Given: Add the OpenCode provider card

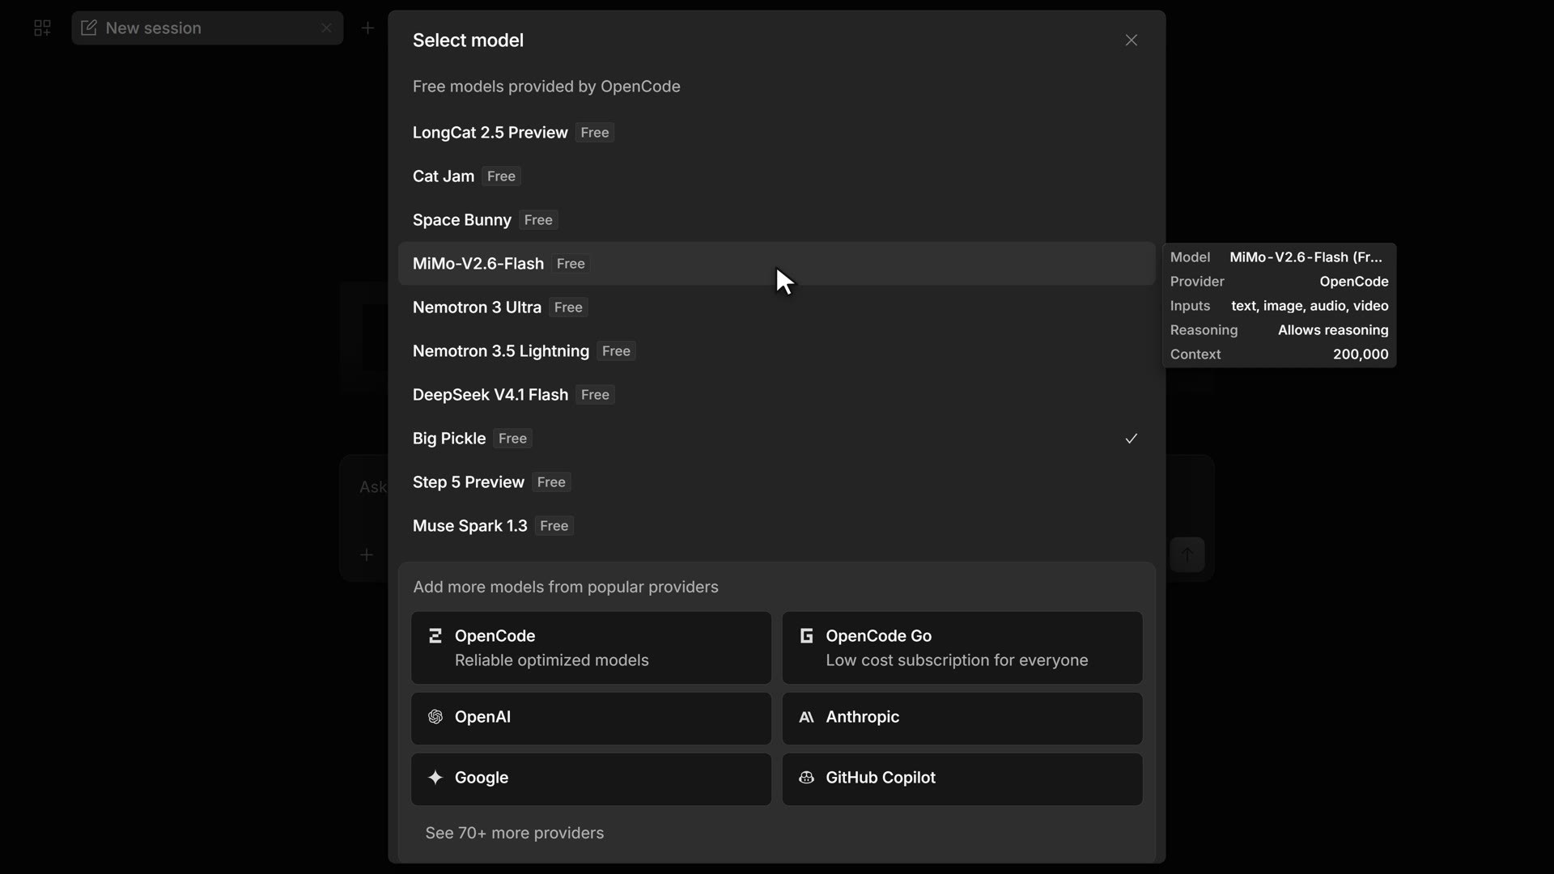Looking at the screenshot, I should (591, 648).
